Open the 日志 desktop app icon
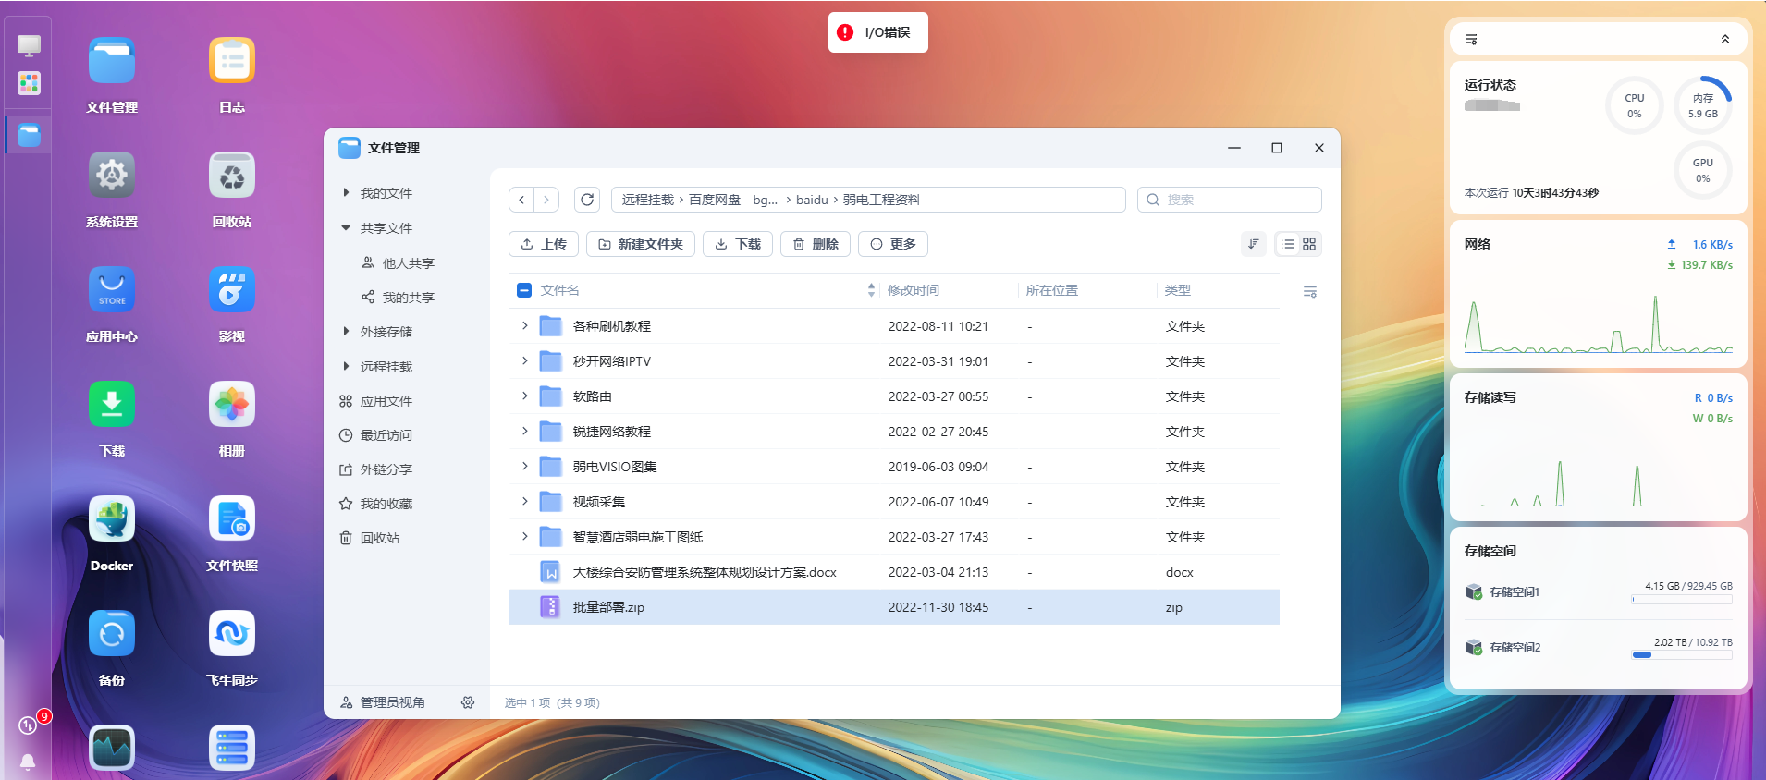The width and height of the screenshot is (1766, 780). [232, 61]
